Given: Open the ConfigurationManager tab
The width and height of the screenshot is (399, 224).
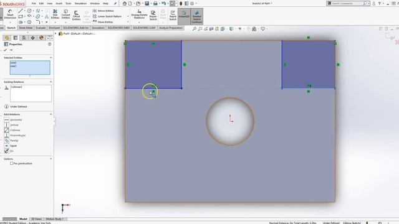Looking at the screenshot, I should [24, 38].
